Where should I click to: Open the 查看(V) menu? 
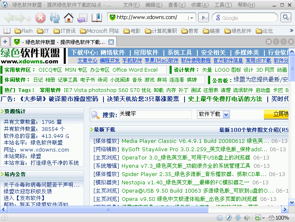coord(177,5)
